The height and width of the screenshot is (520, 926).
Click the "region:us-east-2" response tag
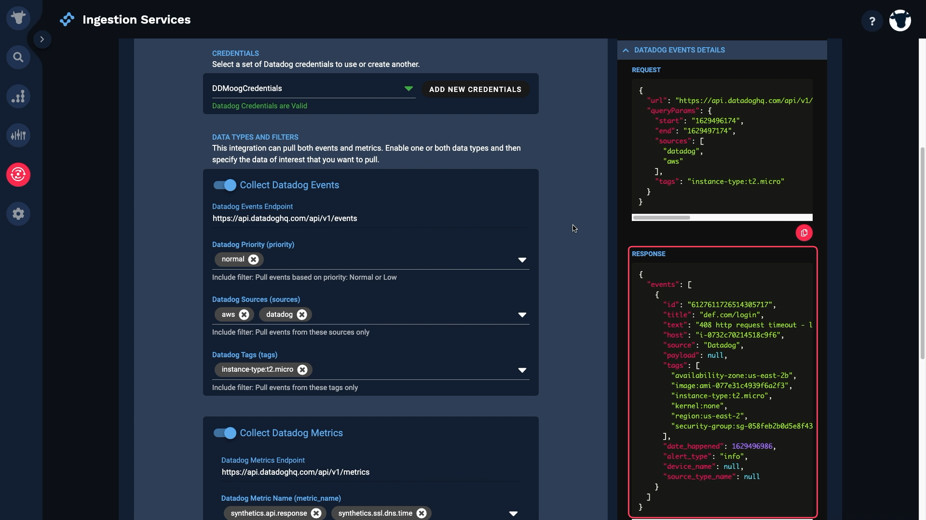pos(708,416)
